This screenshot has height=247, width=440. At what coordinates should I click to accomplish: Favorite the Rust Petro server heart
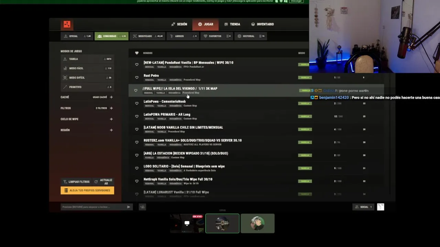click(x=137, y=78)
